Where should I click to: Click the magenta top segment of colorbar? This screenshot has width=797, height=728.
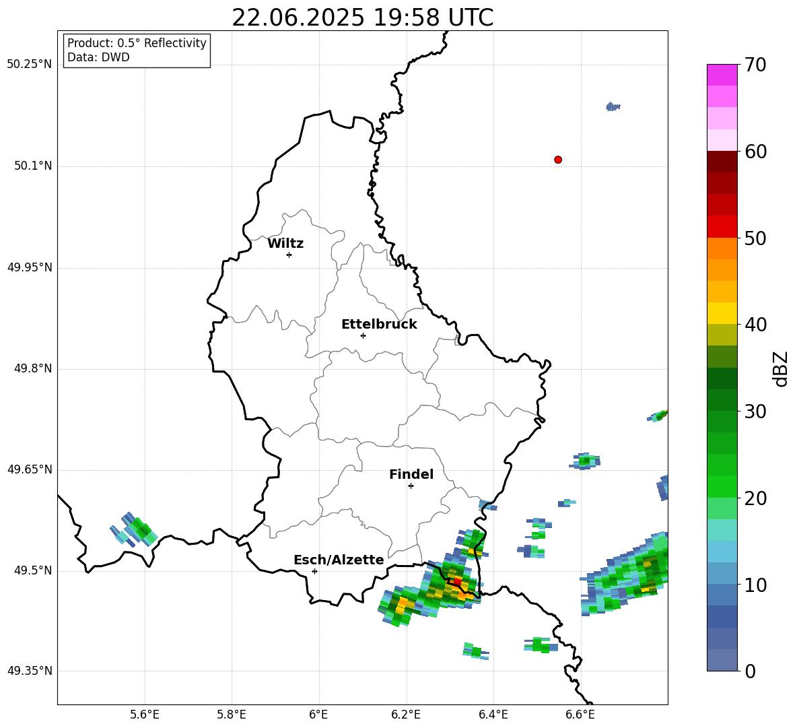click(x=722, y=75)
